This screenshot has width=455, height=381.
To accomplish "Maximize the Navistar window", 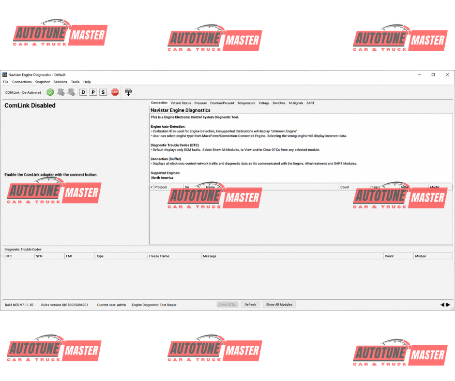I will 433,74.
